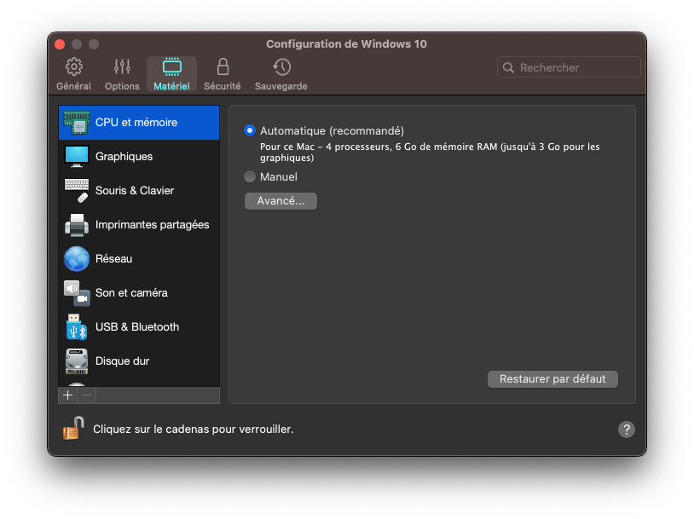694x519 pixels.
Task: Switch to the Sauvegarde tab label
Action: [281, 86]
